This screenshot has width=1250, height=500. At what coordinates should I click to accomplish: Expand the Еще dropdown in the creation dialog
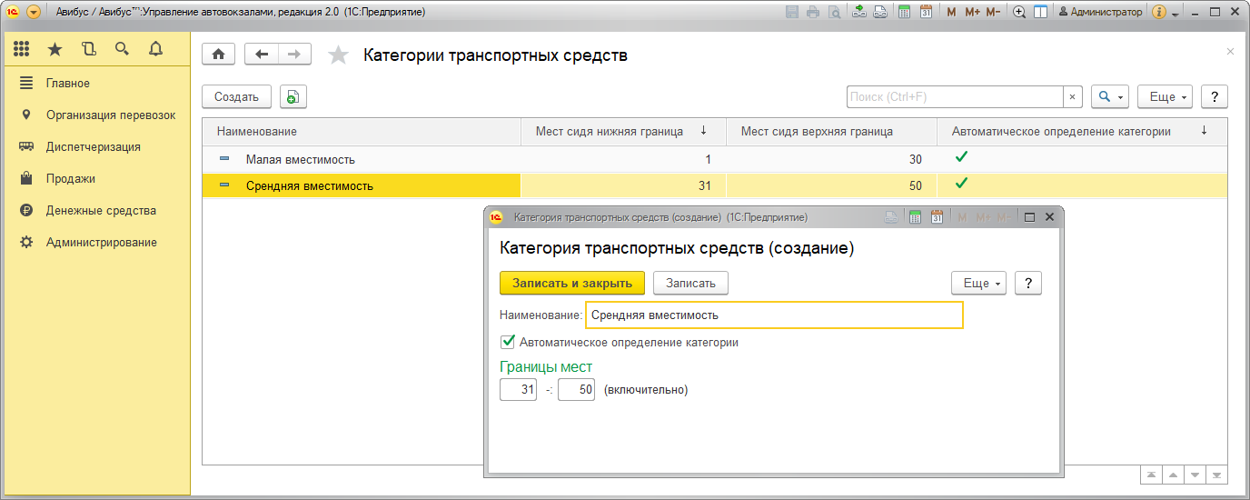pos(977,284)
